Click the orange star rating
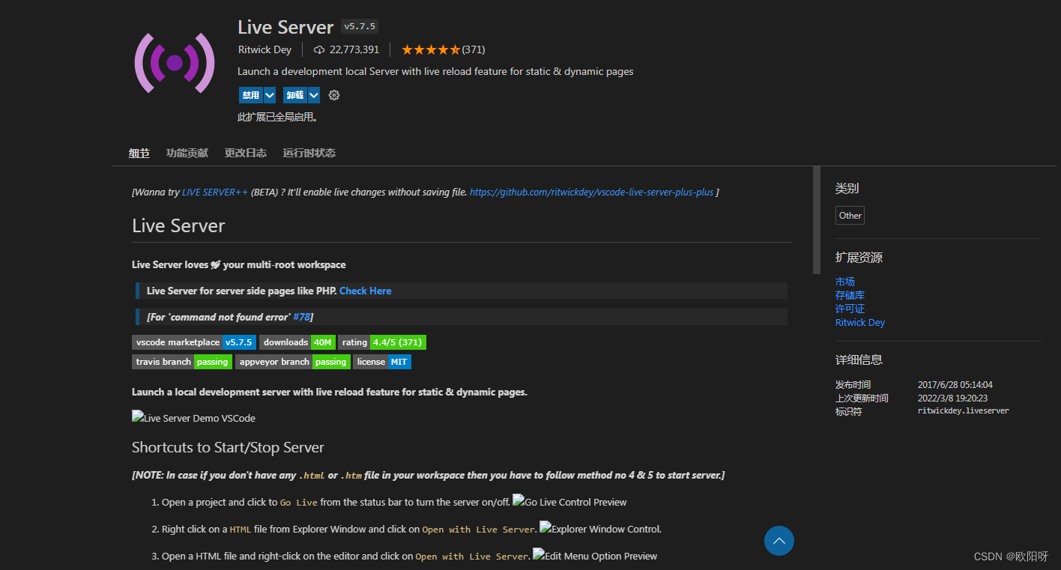The height and width of the screenshot is (570, 1061). [x=431, y=49]
